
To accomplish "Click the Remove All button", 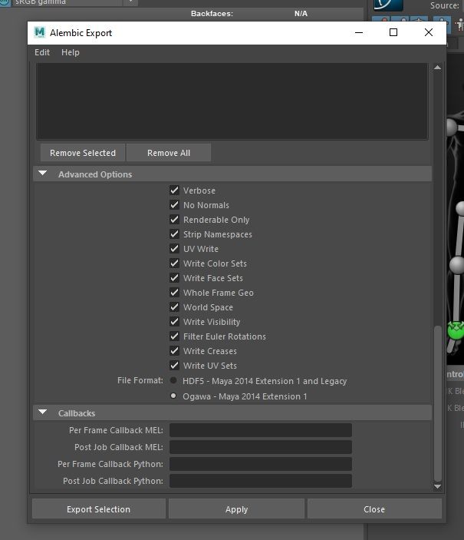I will 169,153.
